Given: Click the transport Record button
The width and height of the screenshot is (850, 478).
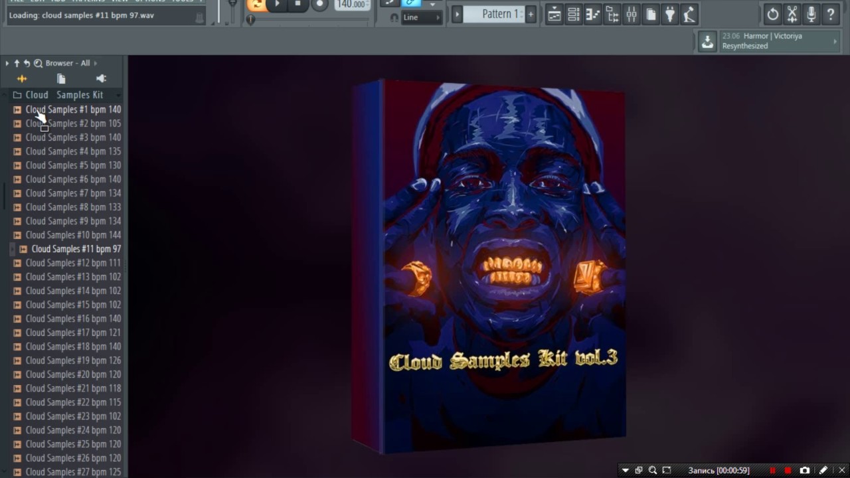Looking at the screenshot, I should (319, 4).
